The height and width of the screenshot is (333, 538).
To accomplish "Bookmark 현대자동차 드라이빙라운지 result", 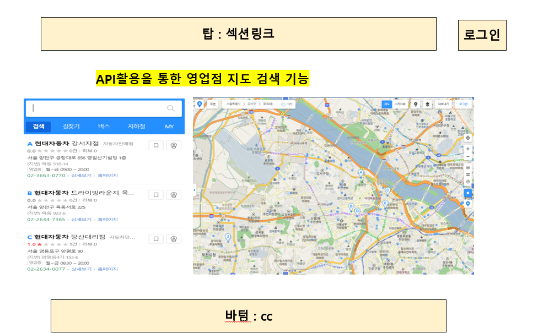I will 156,195.
